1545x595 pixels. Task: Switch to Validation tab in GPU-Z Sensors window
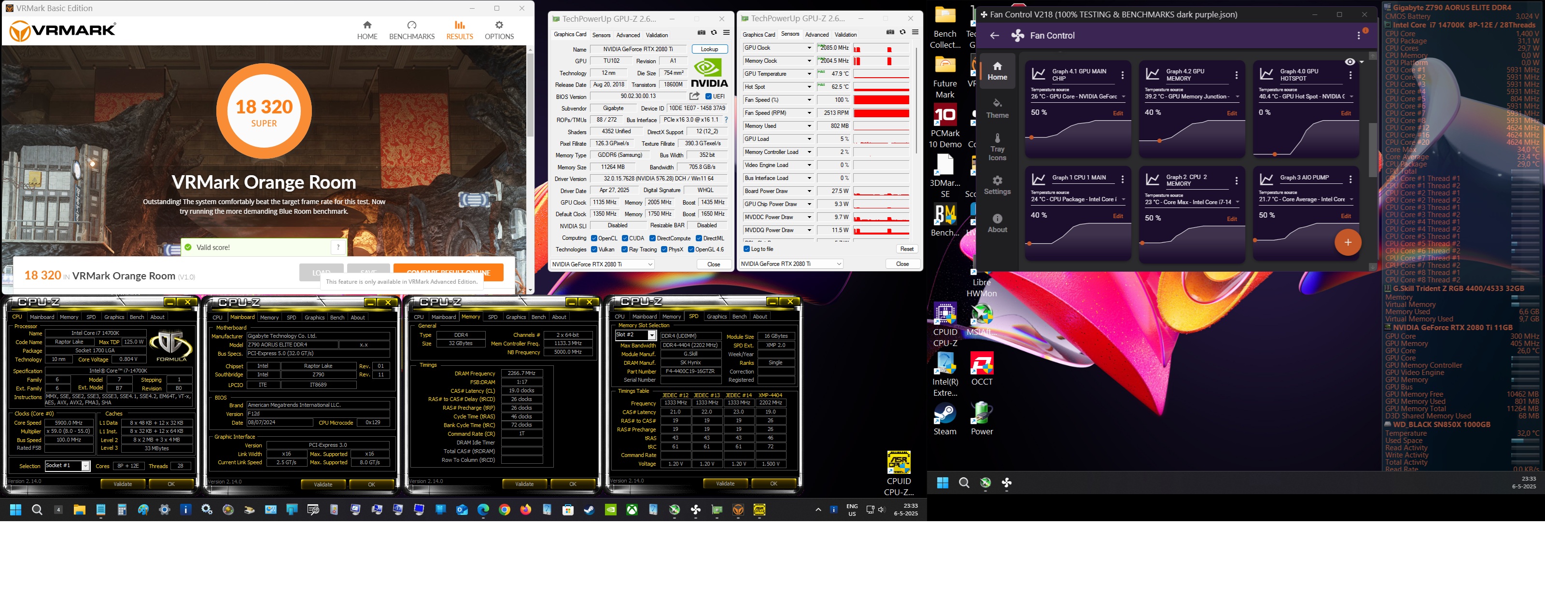pyautogui.click(x=845, y=35)
